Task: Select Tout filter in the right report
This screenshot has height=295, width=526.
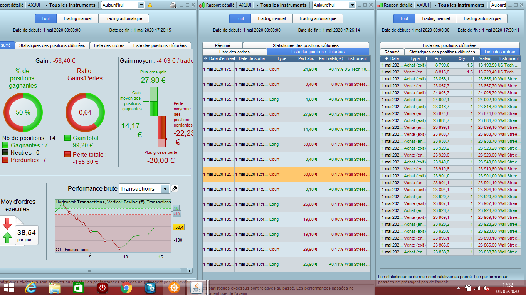Action: (404, 18)
